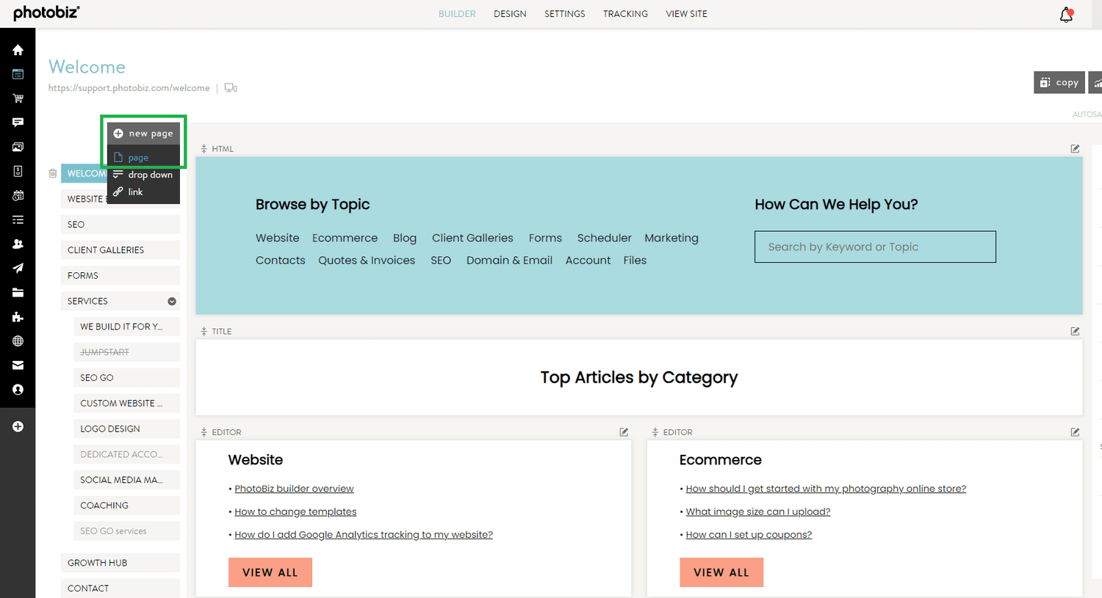
Task: Delete the Welcome page with trash icon
Action: pos(53,174)
